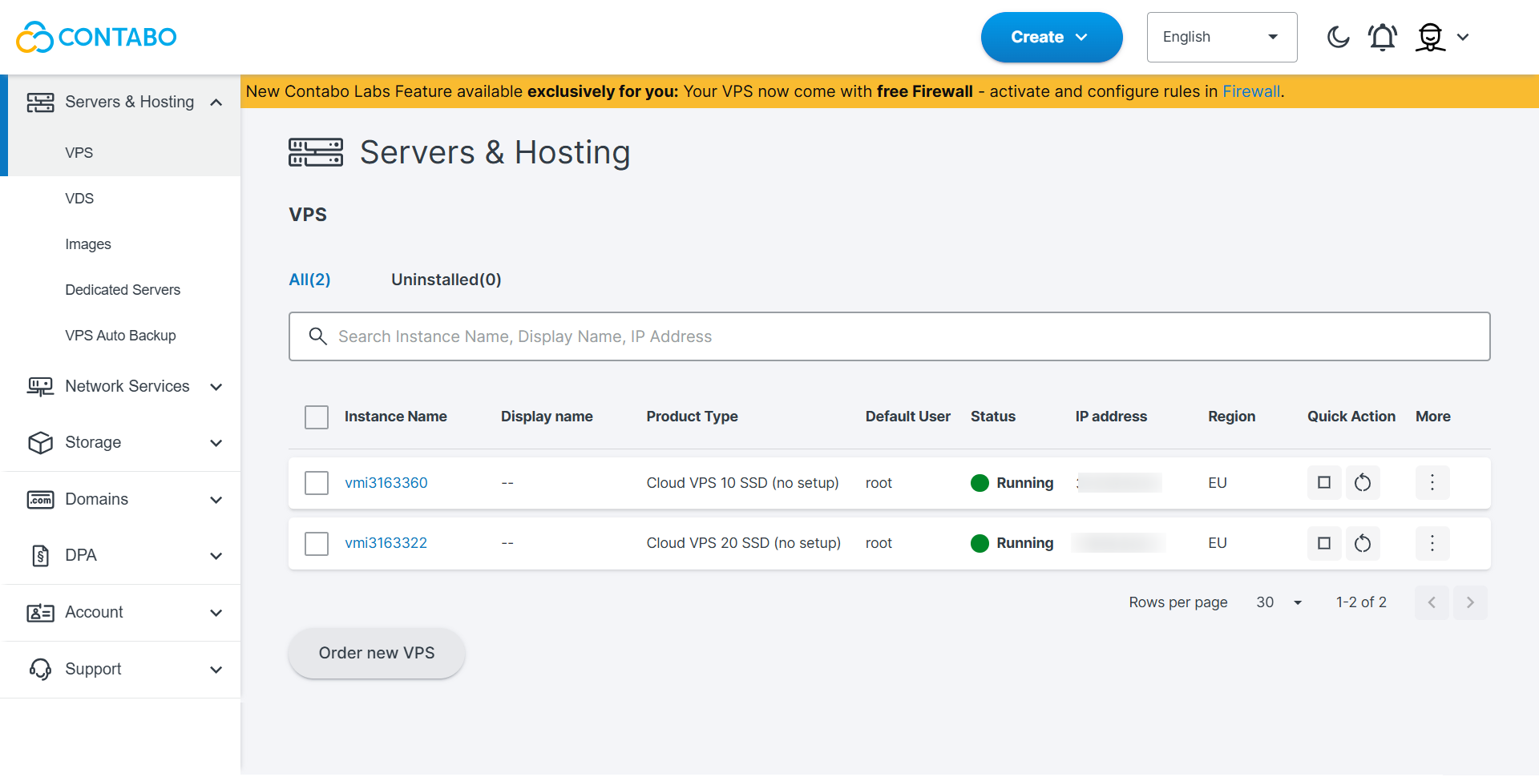
Task: Click the Status column header
Action: pyautogui.click(x=993, y=417)
